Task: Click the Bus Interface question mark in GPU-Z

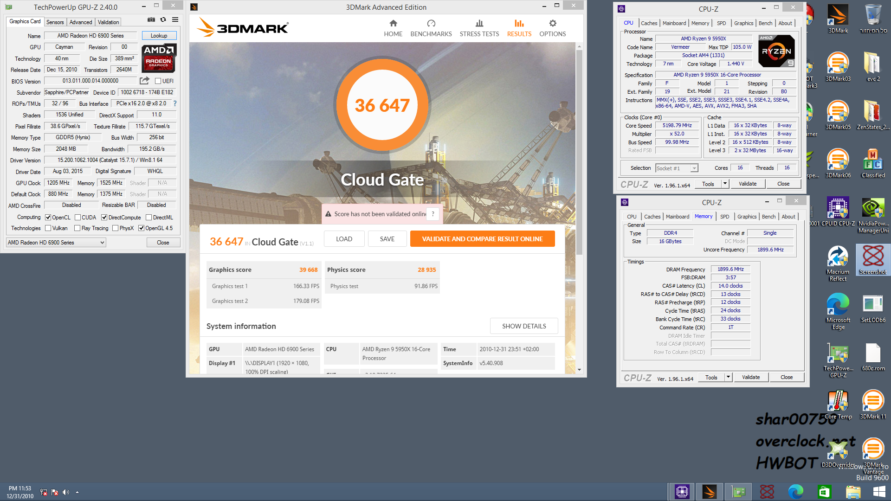Action: [x=175, y=103]
